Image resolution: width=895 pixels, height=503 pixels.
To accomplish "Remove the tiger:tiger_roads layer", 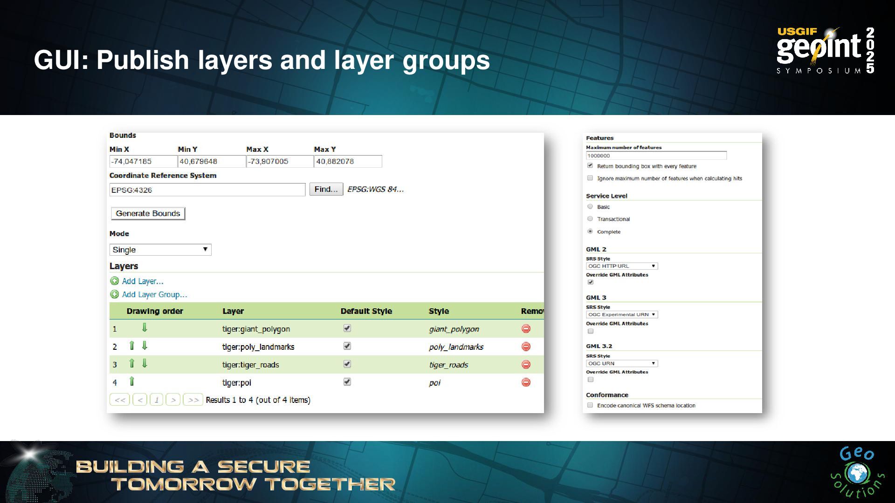I will pyautogui.click(x=526, y=365).
